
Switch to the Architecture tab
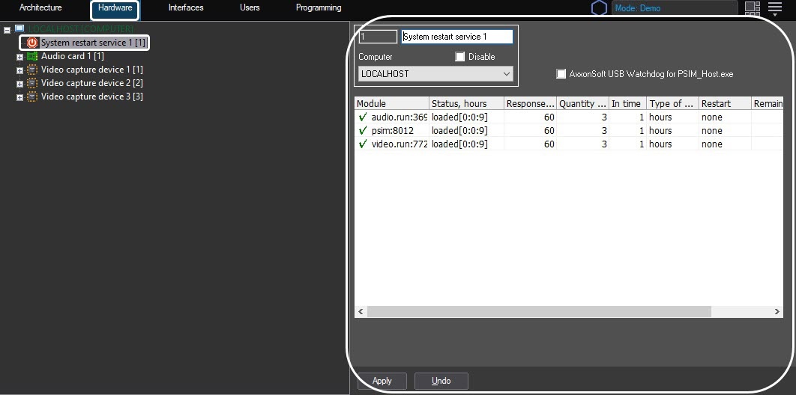[x=40, y=8]
